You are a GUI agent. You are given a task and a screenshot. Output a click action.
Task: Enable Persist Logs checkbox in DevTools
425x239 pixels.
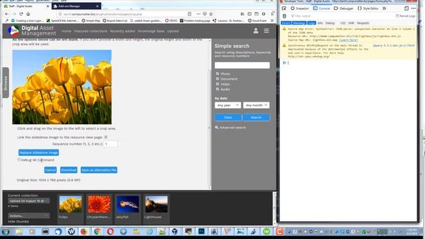point(397,16)
